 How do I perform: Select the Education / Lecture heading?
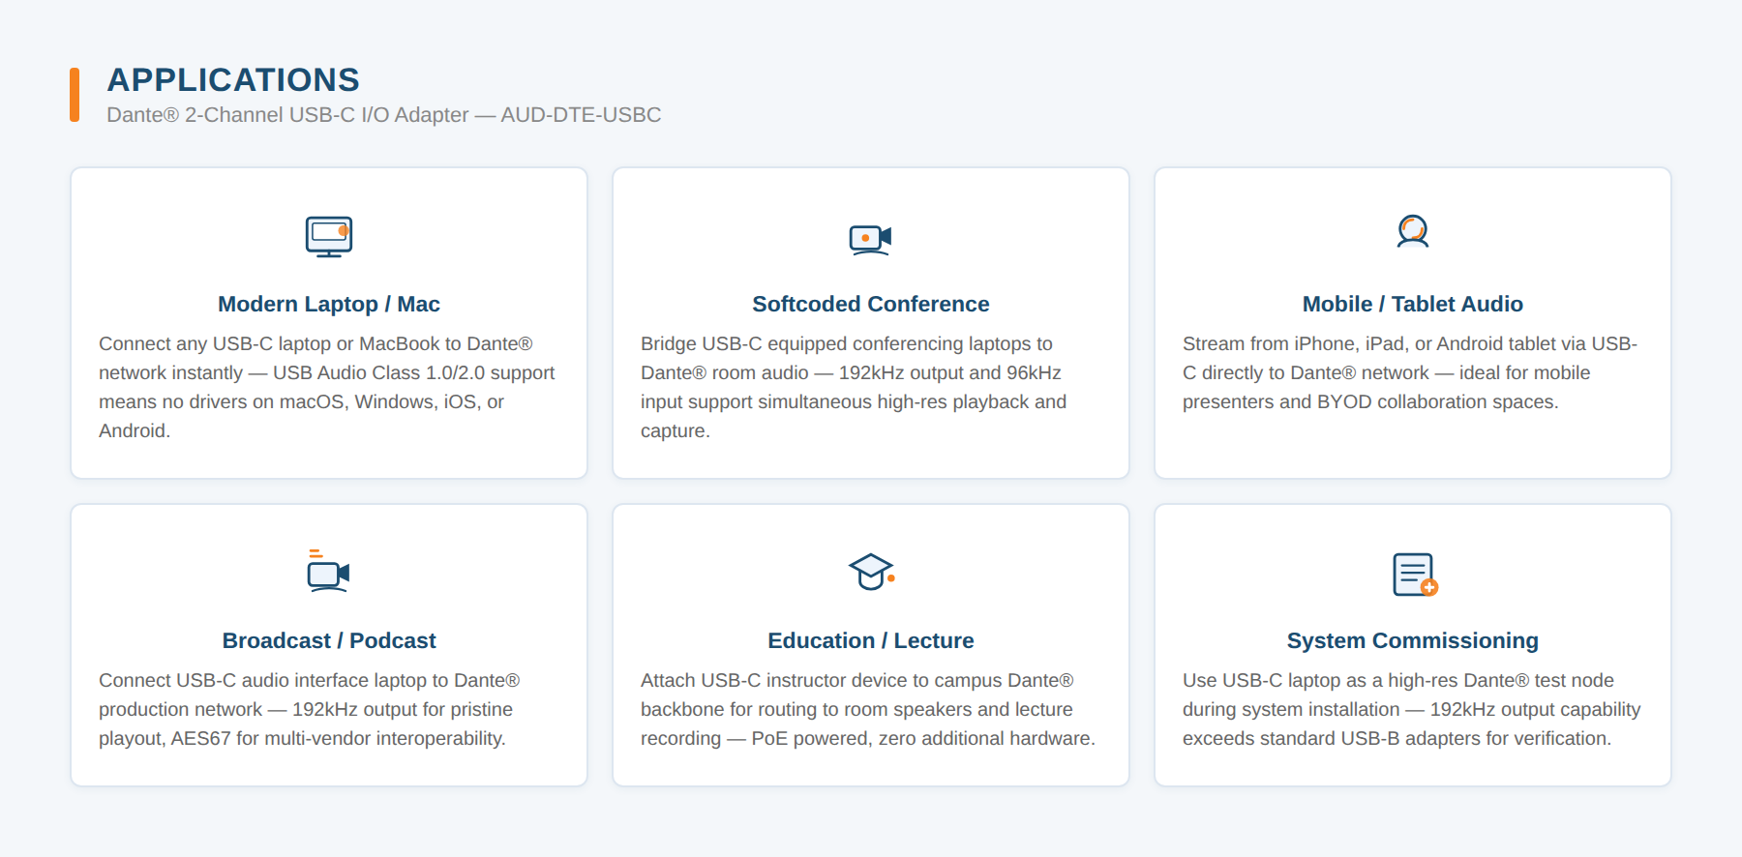[871, 640]
